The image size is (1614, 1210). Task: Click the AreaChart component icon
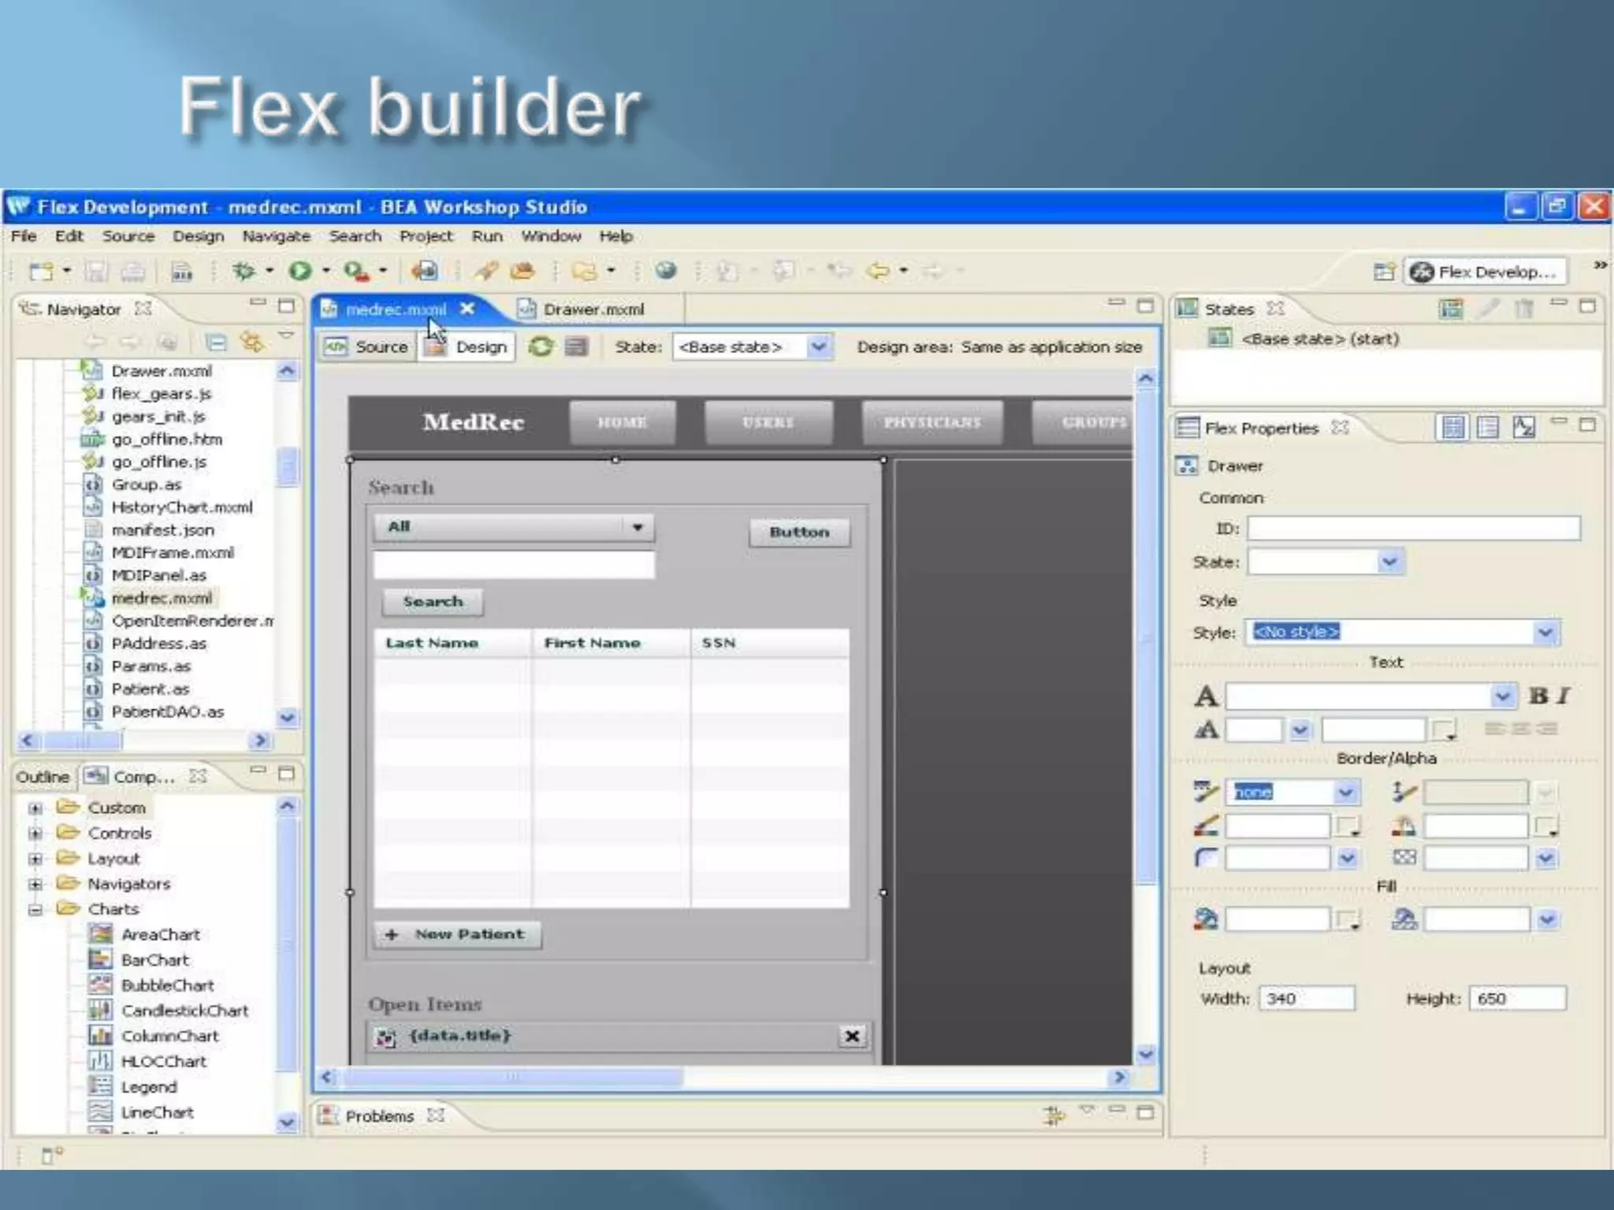pyautogui.click(x=100, y=934)
